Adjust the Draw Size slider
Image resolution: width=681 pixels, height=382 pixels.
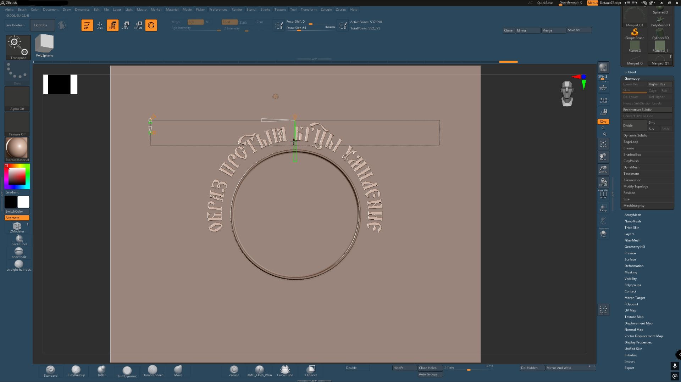tap(311, 28)
